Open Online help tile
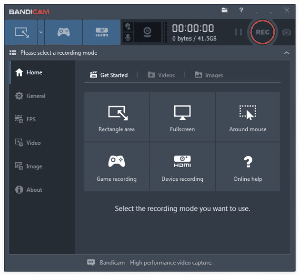Screen dimensions: 299x275 click(x=248, y=167)
